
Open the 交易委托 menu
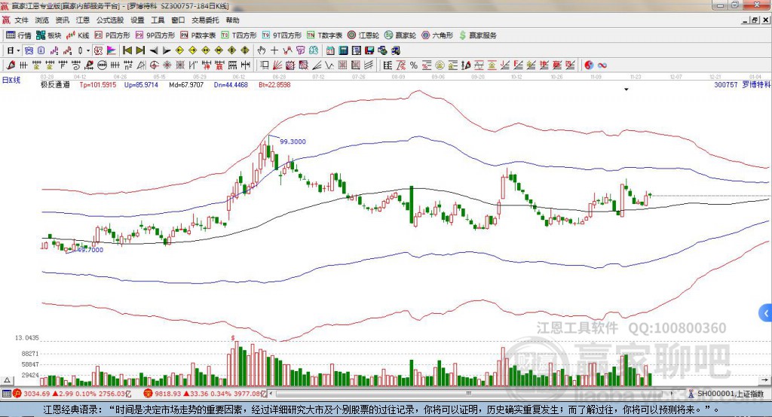pos(205,20)
